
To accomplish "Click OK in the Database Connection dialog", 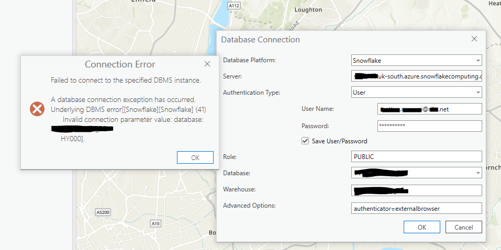I will pos(422,227).
